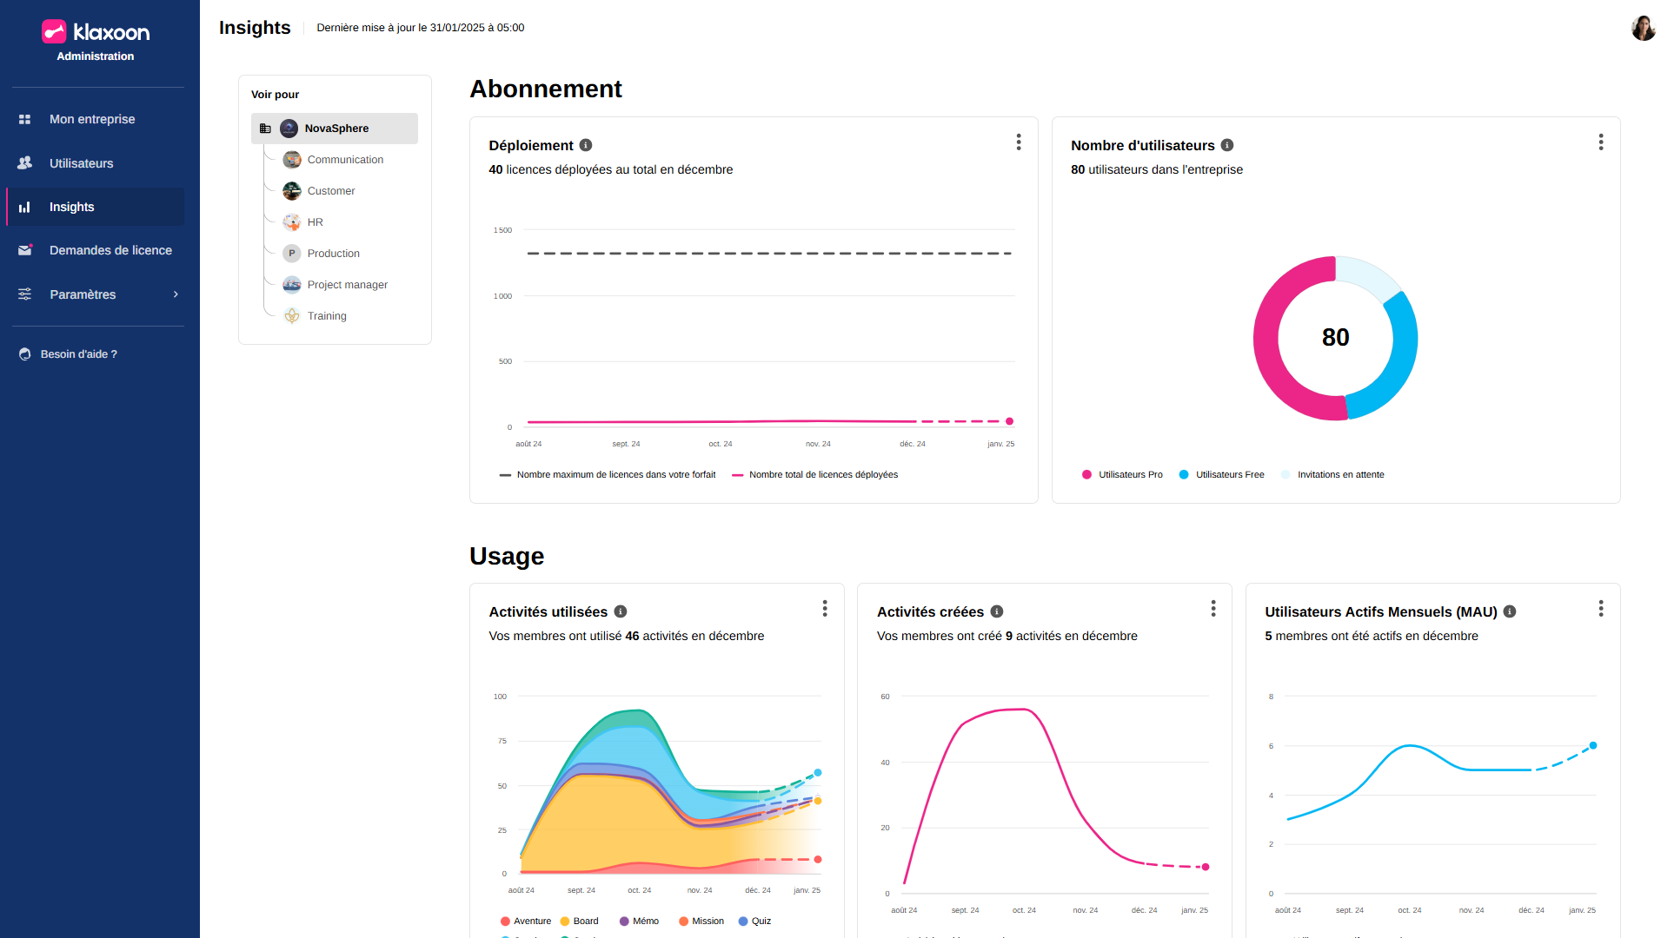Click the Besoin d'aide help icon
The height and width of the screenshot is (938, 1661).
click(x=25, y=354)
